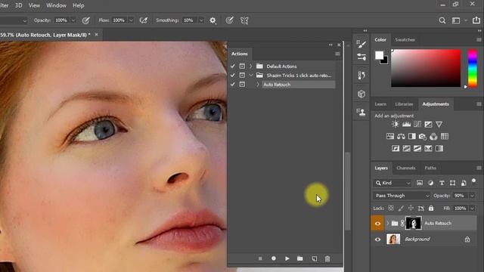Add a Threshold adjustment
The height and width of the screenshot is (272, 484).
point(417,149)
